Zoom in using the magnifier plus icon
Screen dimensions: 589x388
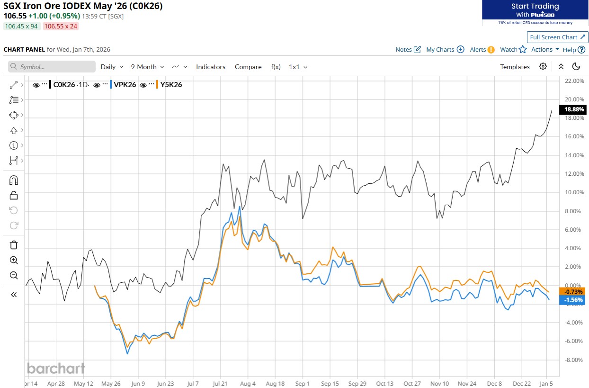click(14, 260)
